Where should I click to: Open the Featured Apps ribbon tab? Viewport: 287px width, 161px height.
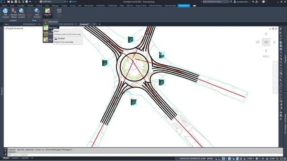(x=170, y=6)
